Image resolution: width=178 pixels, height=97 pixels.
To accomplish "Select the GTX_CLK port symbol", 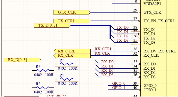I will pyautogui.click(x=72, y=12).
